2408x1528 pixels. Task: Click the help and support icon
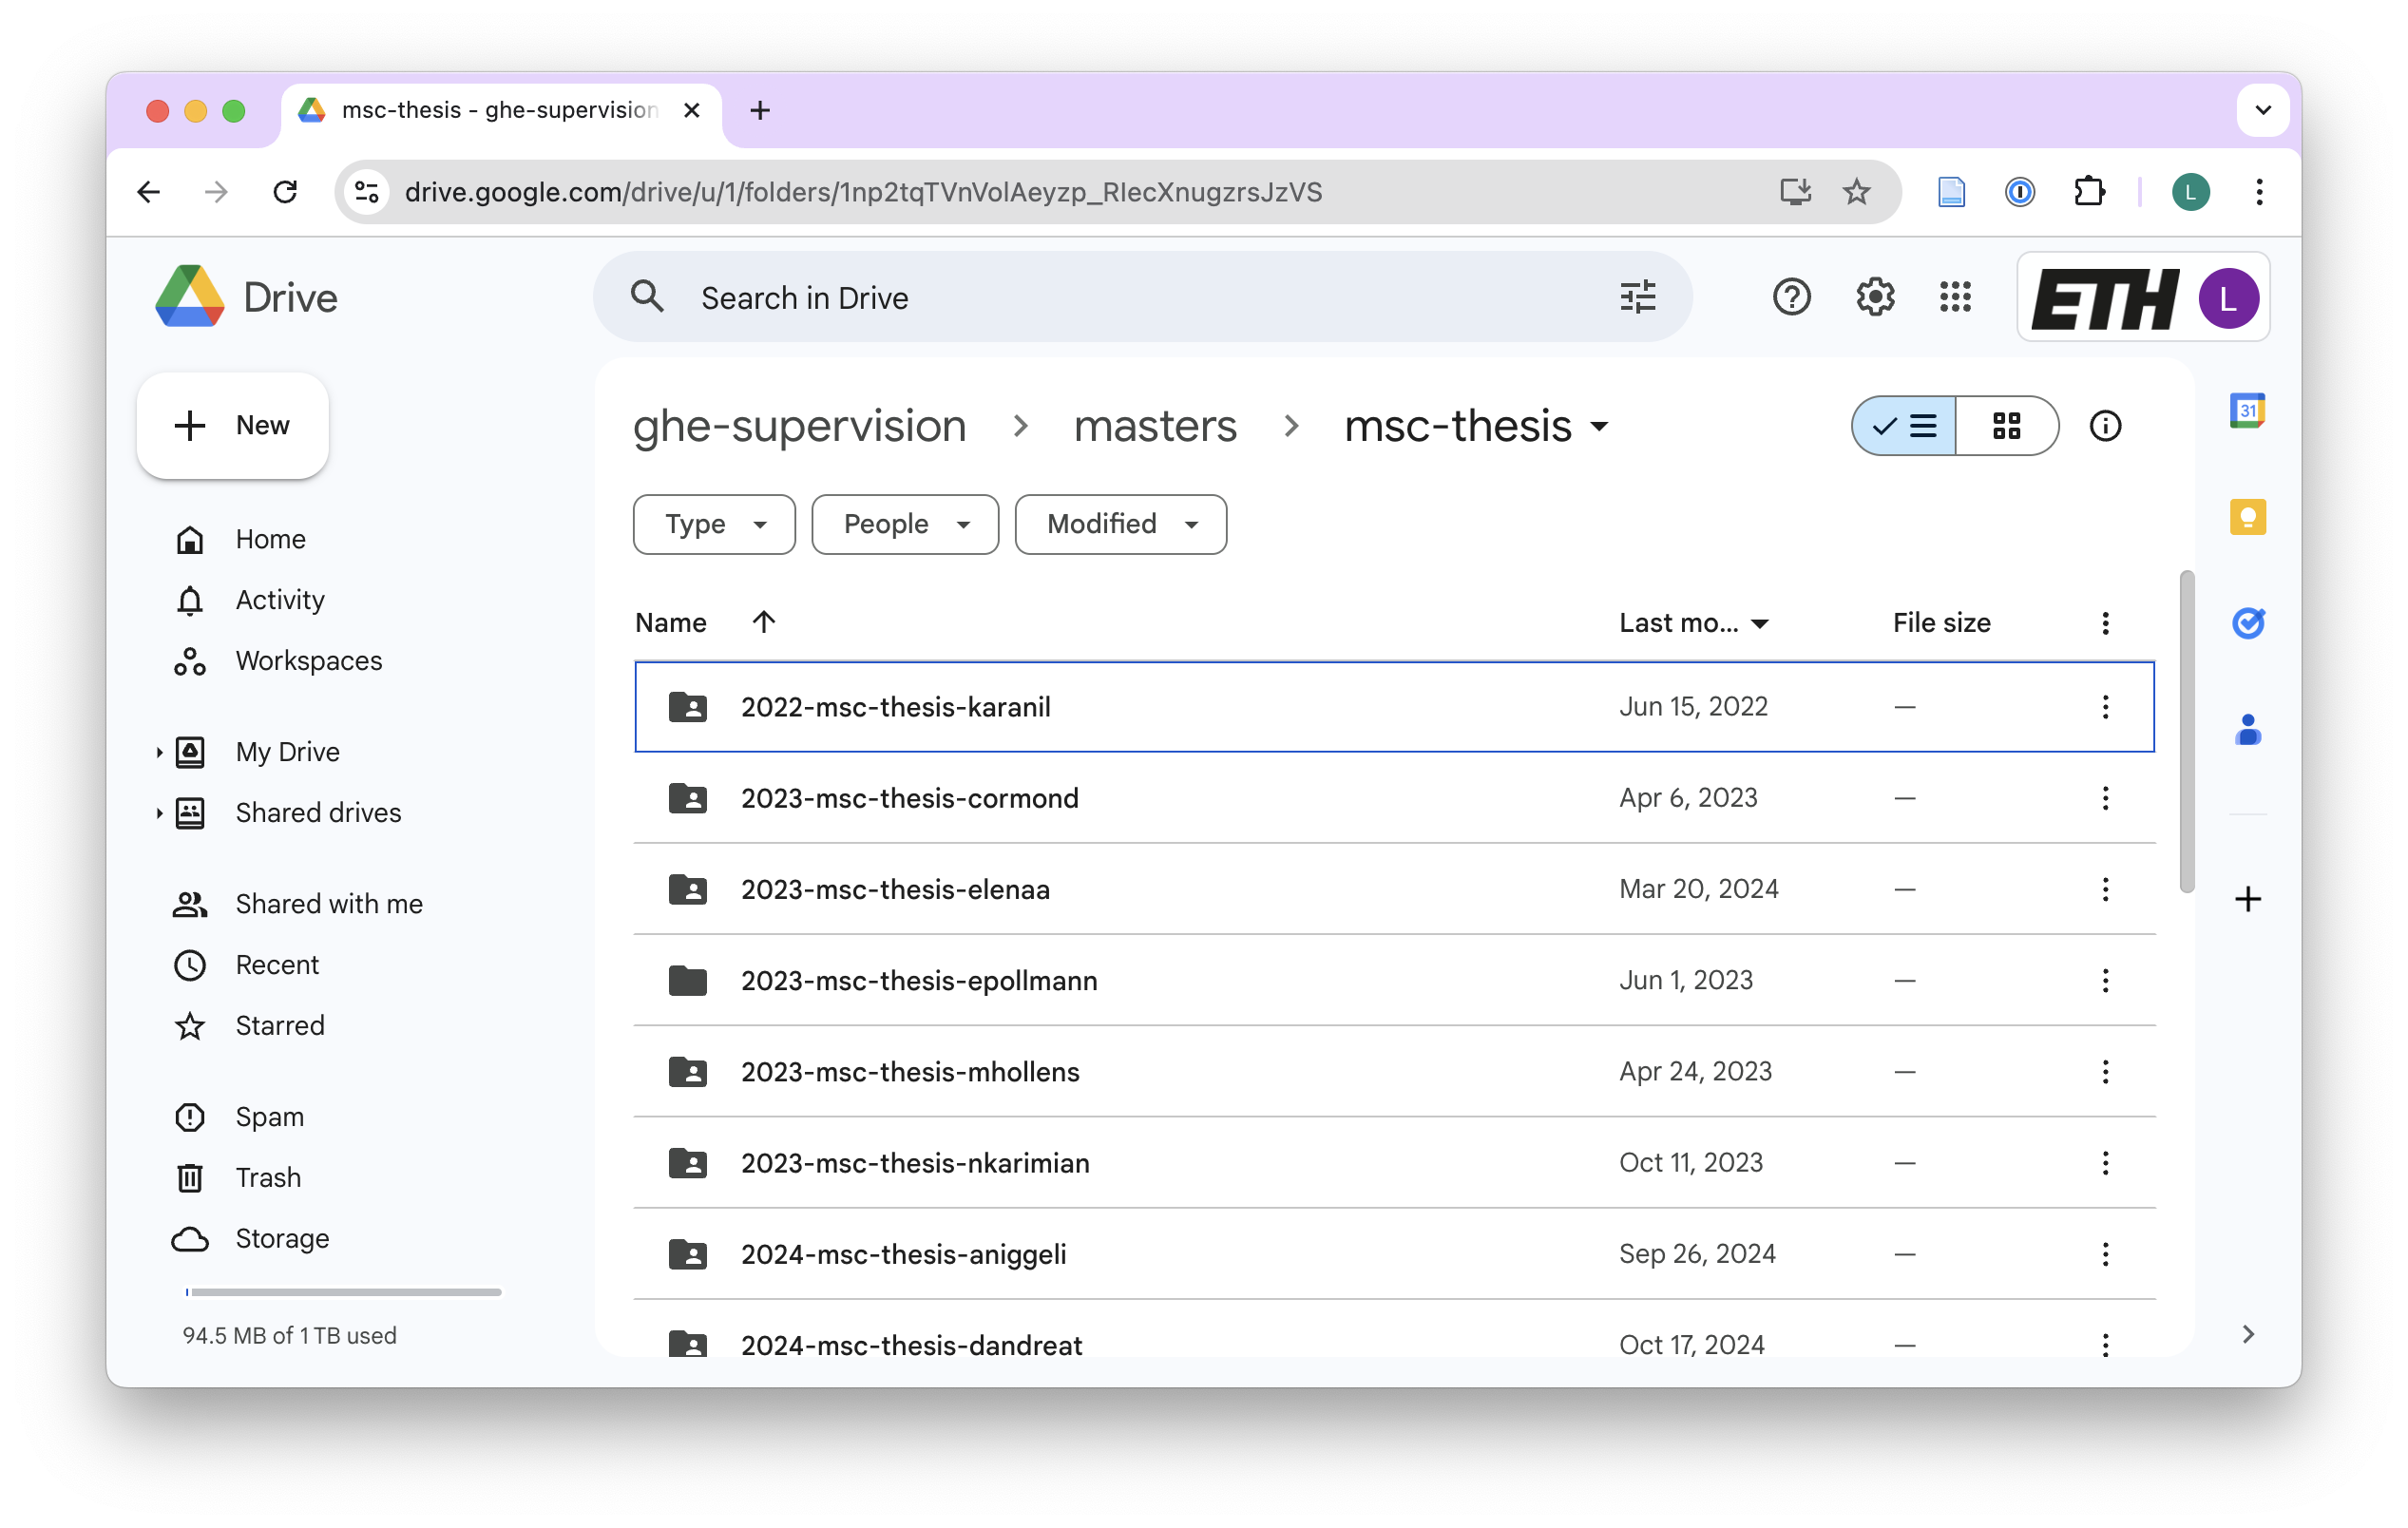pos(1791,297)
